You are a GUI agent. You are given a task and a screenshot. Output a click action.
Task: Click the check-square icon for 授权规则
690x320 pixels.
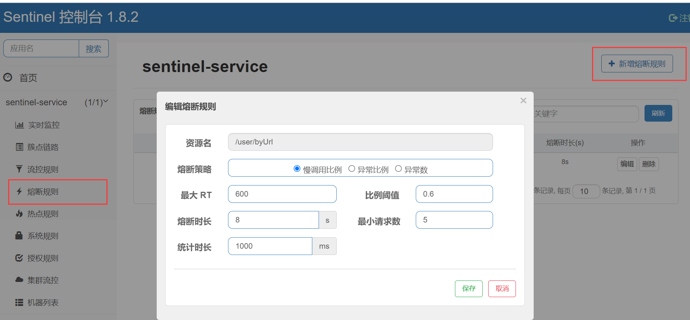(x=19, y=258)
